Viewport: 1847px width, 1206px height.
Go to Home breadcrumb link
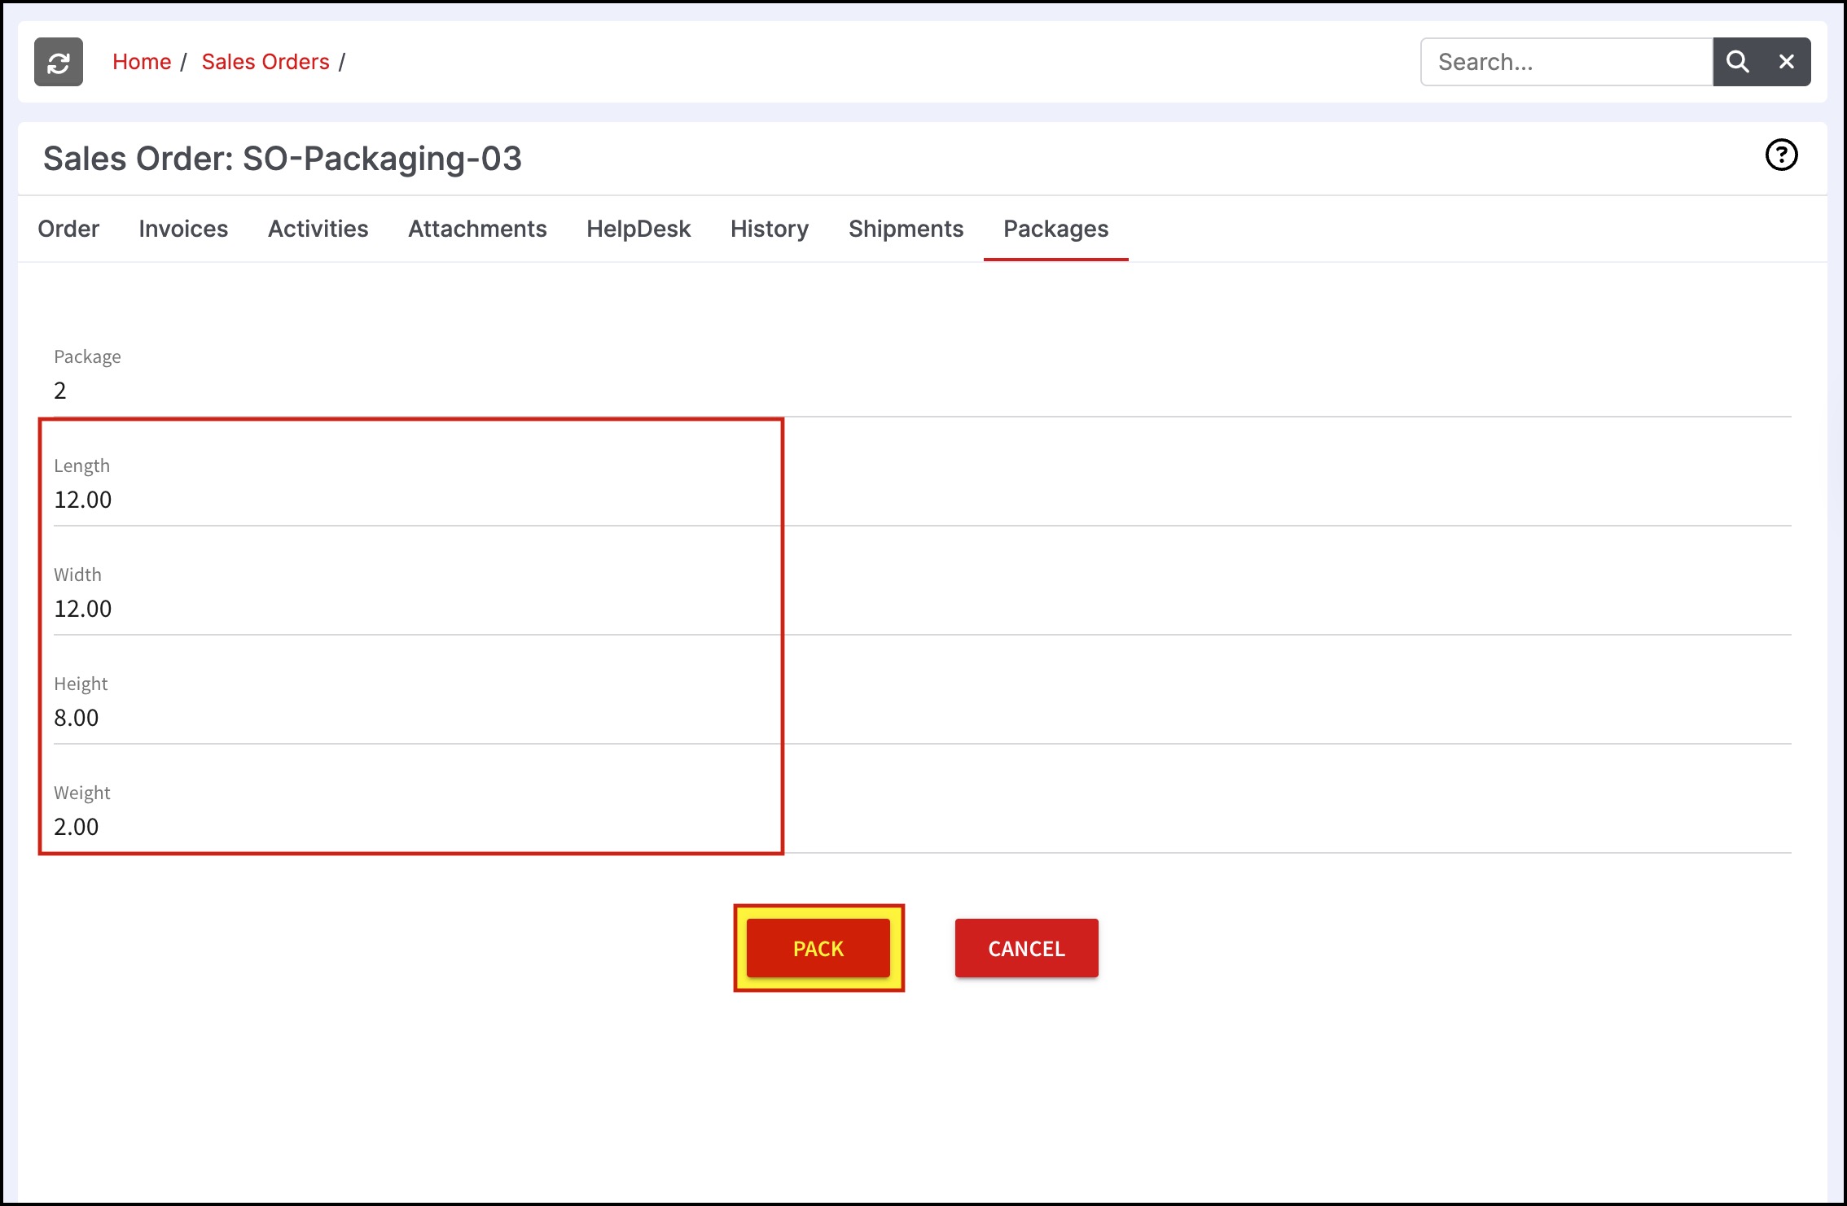(142, 62)
